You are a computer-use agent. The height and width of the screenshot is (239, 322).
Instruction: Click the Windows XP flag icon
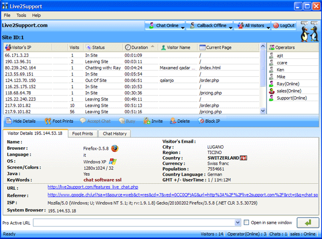pyautogui.click(x=112, y=162)
